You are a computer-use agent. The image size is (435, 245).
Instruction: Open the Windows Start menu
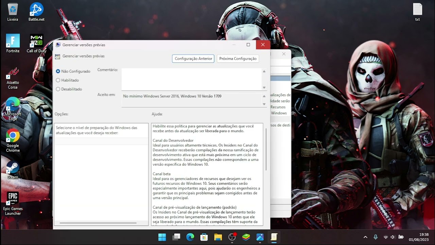tap(162, 237)
